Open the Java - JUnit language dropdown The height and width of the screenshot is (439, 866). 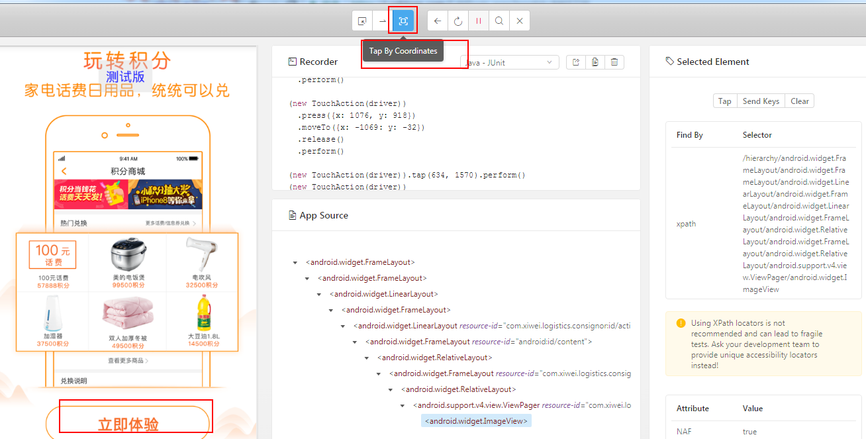click(510, 62)
